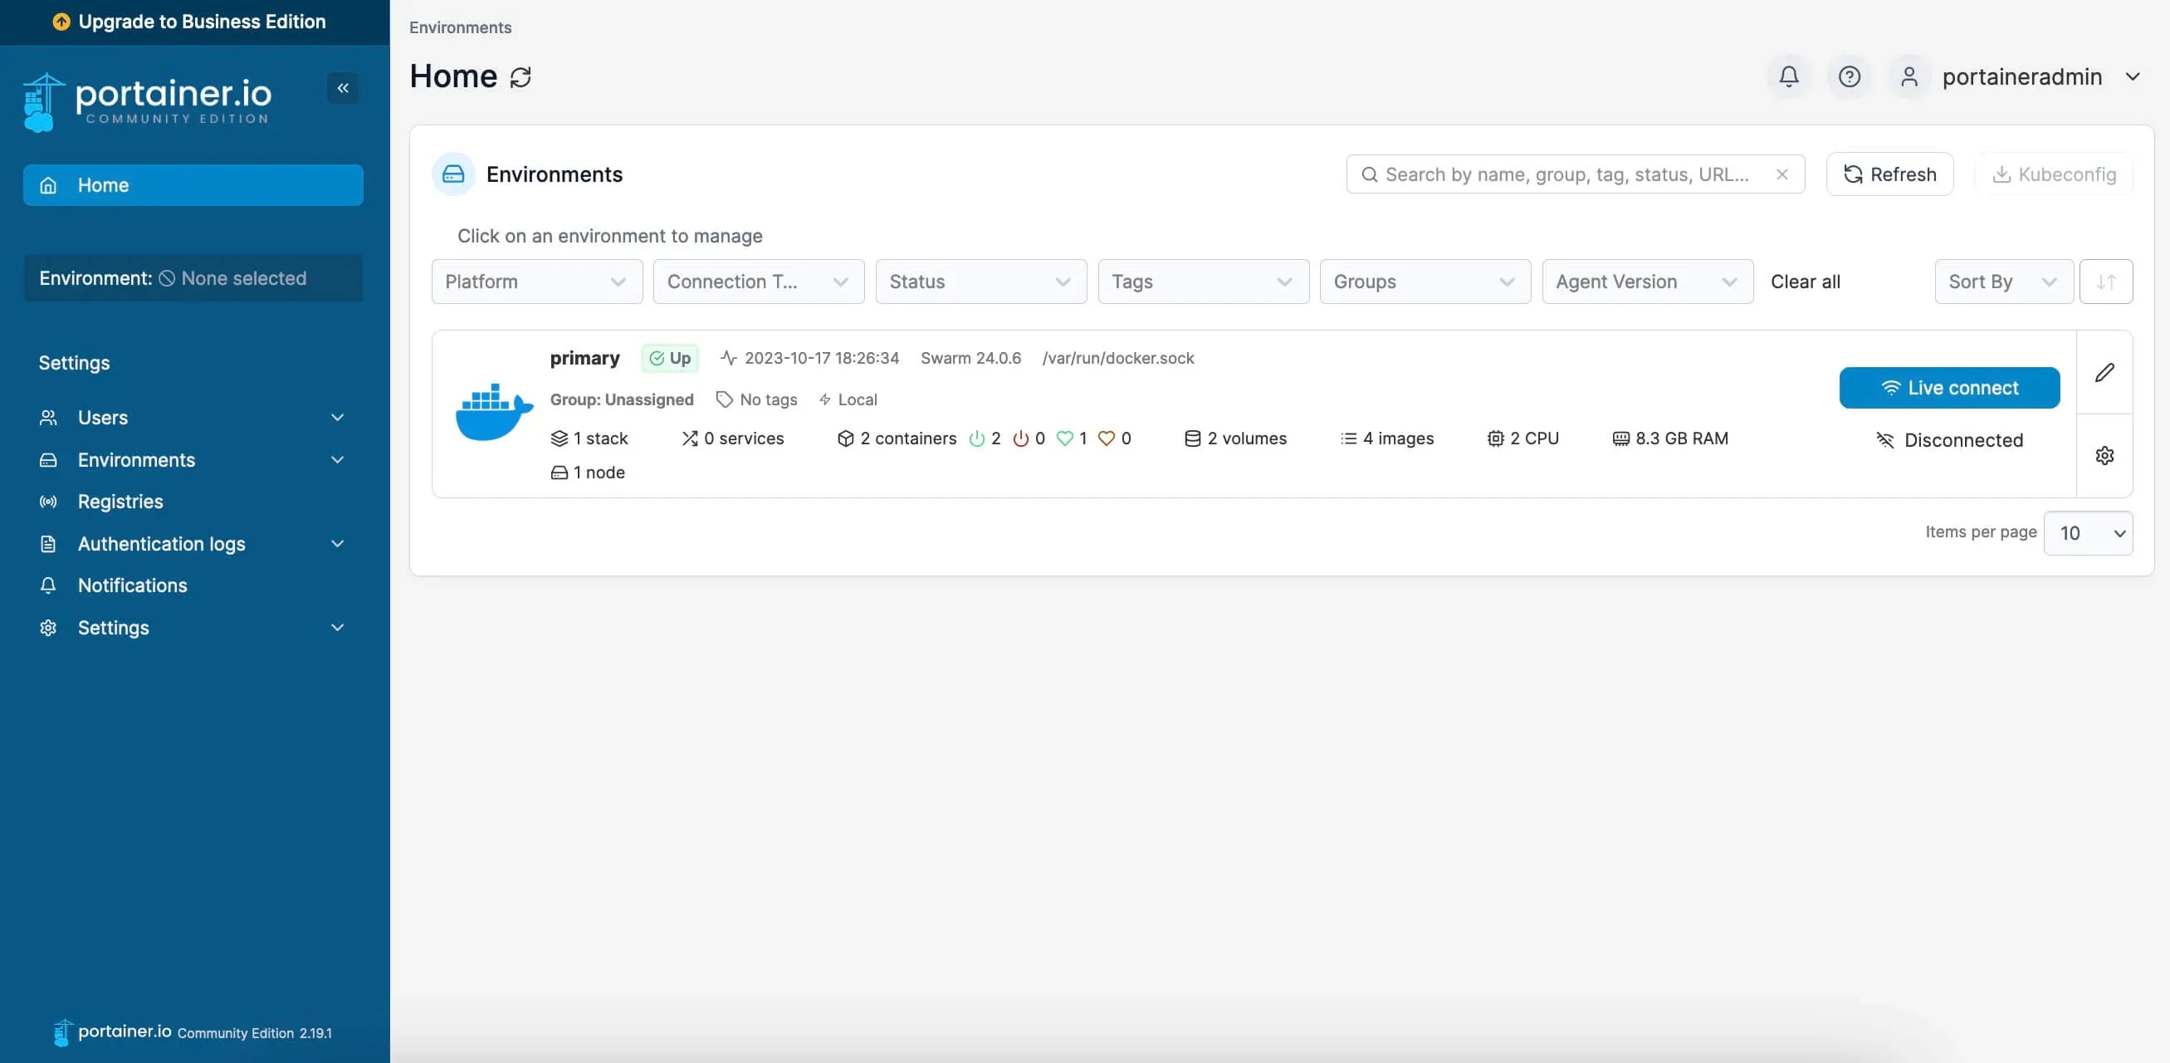Click the user avatar icon beside portaineradmin
2170x1063 pixels.
click(1909, 76)
